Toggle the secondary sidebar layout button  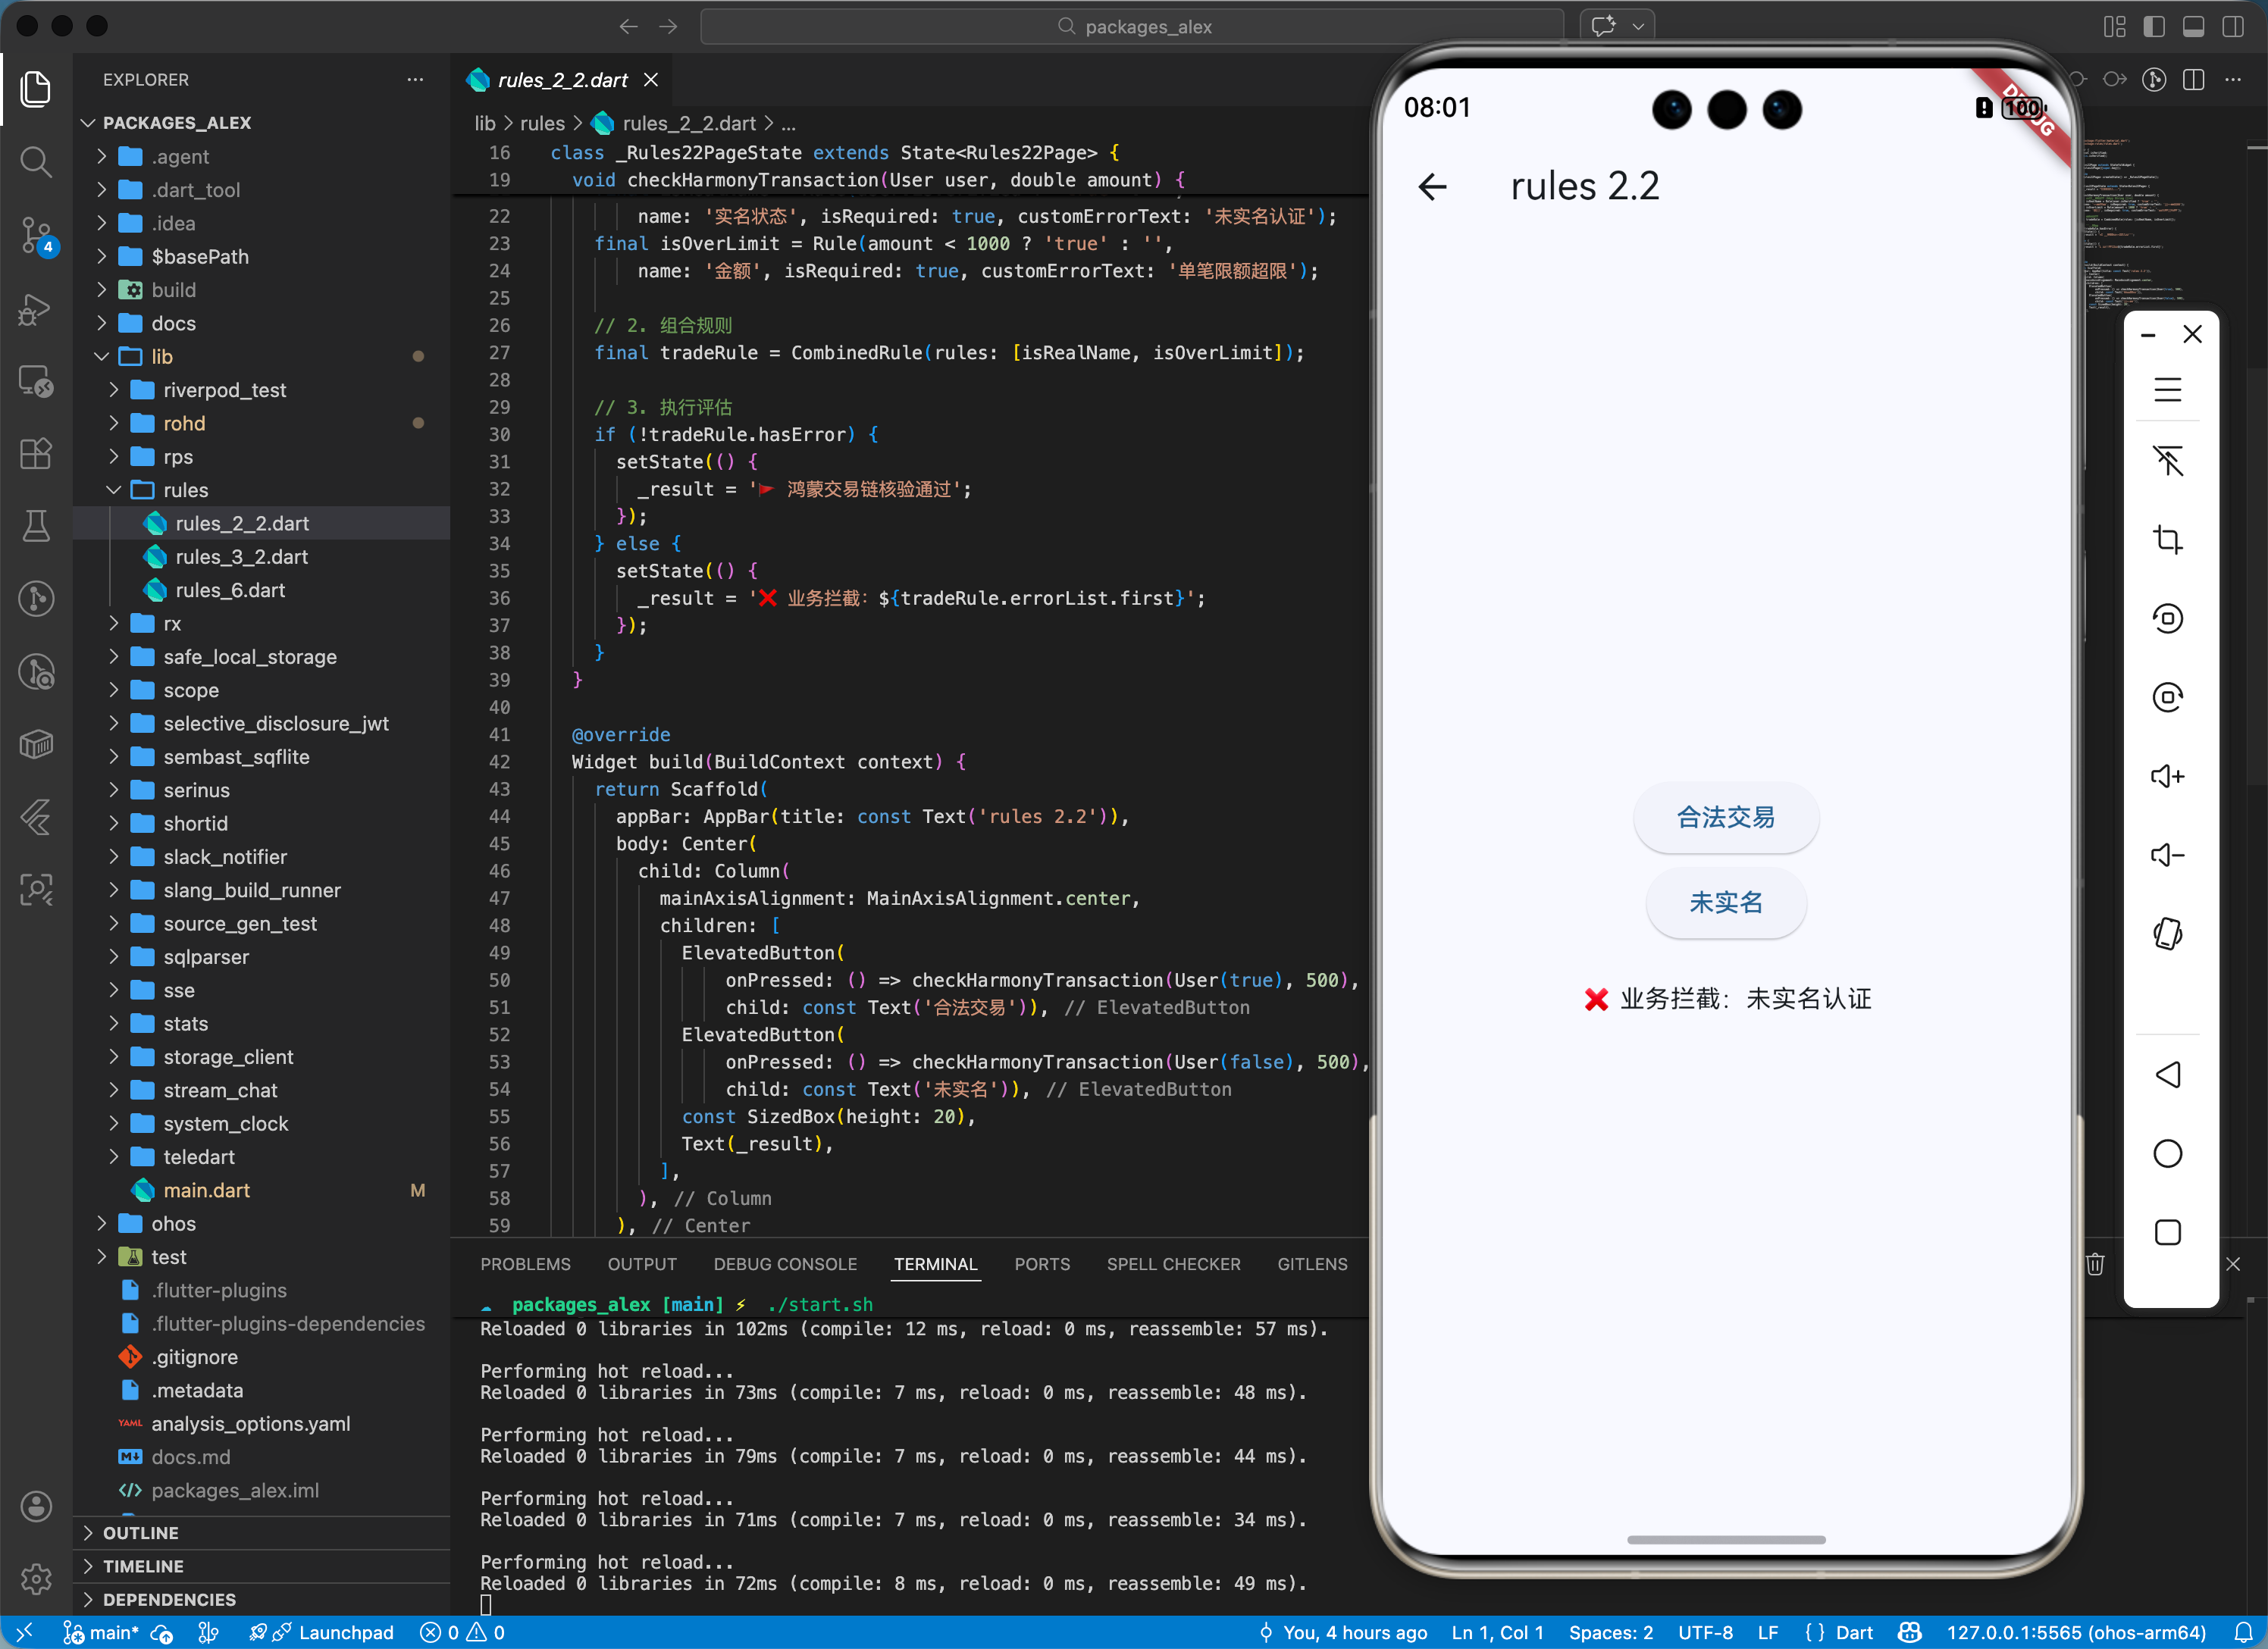pyautogui.click(x=2232, y=27)
